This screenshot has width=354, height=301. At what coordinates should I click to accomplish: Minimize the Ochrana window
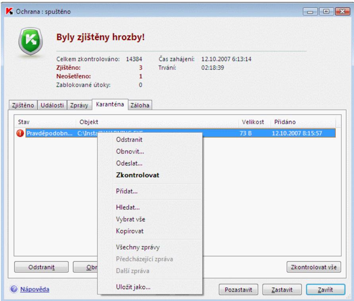[x=310, y=12]
